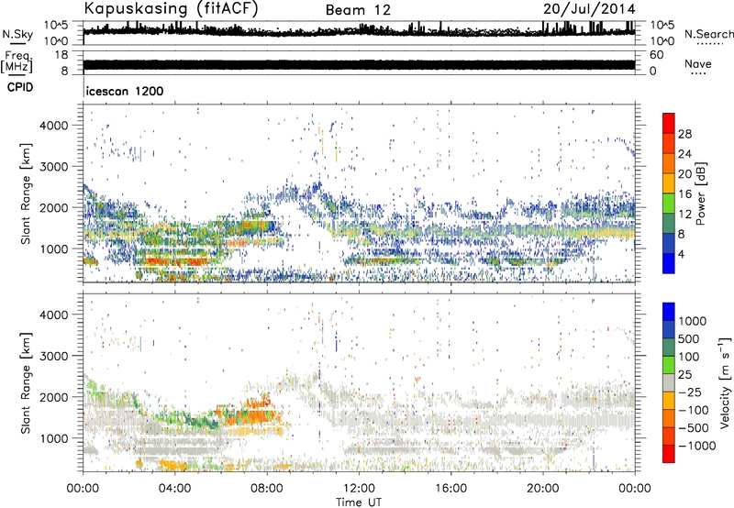This screenshot has width=734, height=508.
Task: Click the '4000' range tick of the power panel
Action: point(53,126)
